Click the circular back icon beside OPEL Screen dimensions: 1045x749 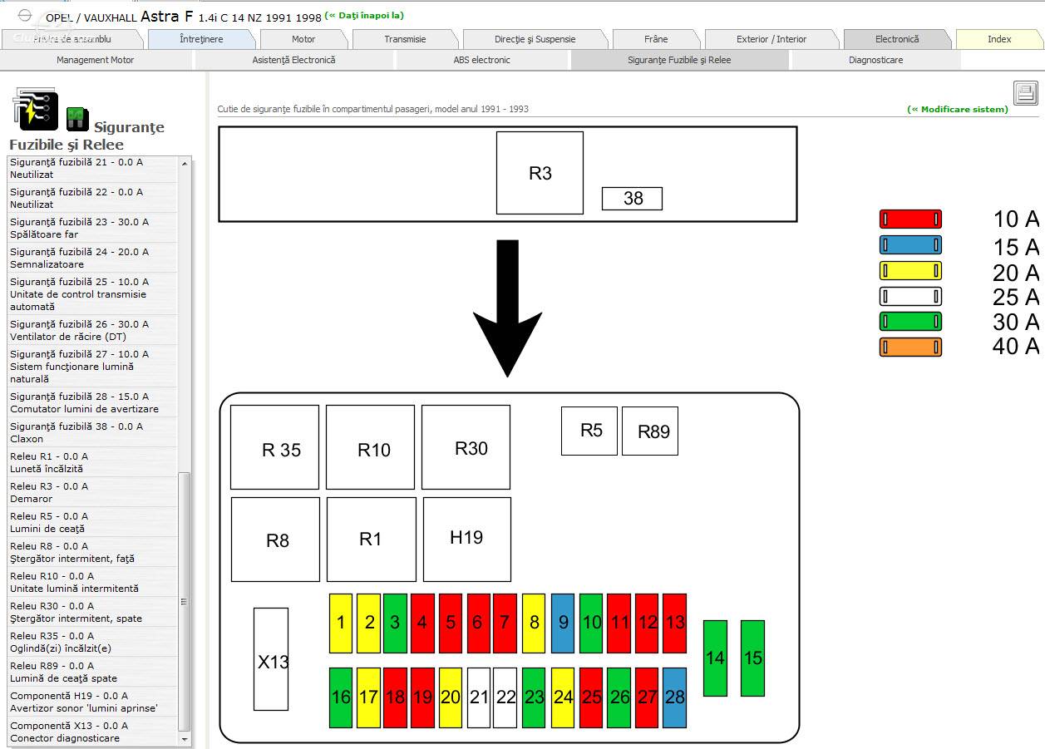pyautogui.click(x=24, y=16)
